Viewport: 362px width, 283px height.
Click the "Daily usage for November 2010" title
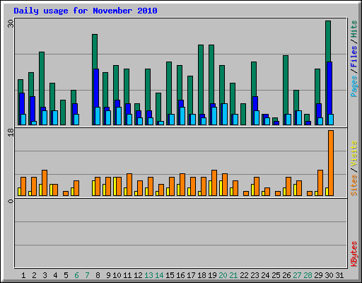click(86, 11)
